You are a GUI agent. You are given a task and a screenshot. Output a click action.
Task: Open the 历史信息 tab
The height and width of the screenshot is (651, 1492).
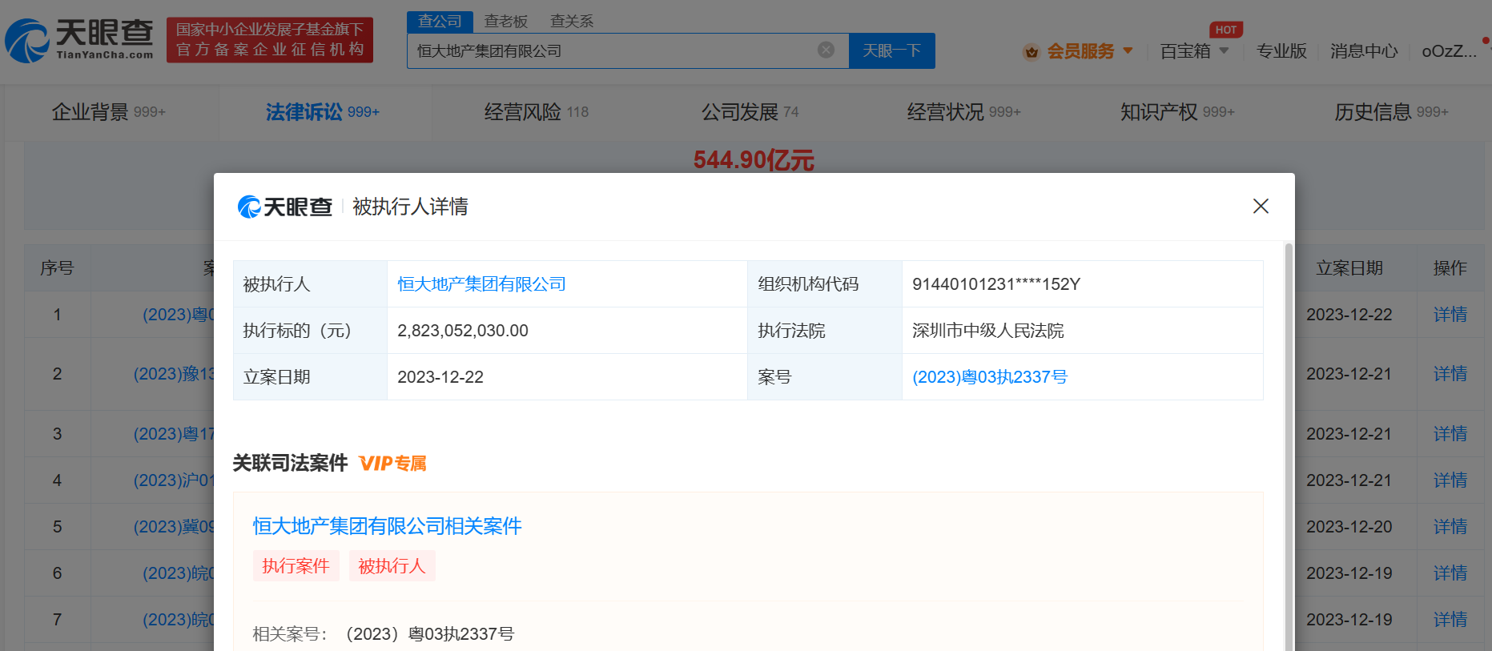pyautogui.click(x=1391, y=112)
